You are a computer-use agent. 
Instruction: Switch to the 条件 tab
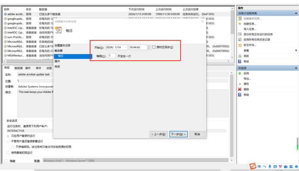(x=38, y=68)
